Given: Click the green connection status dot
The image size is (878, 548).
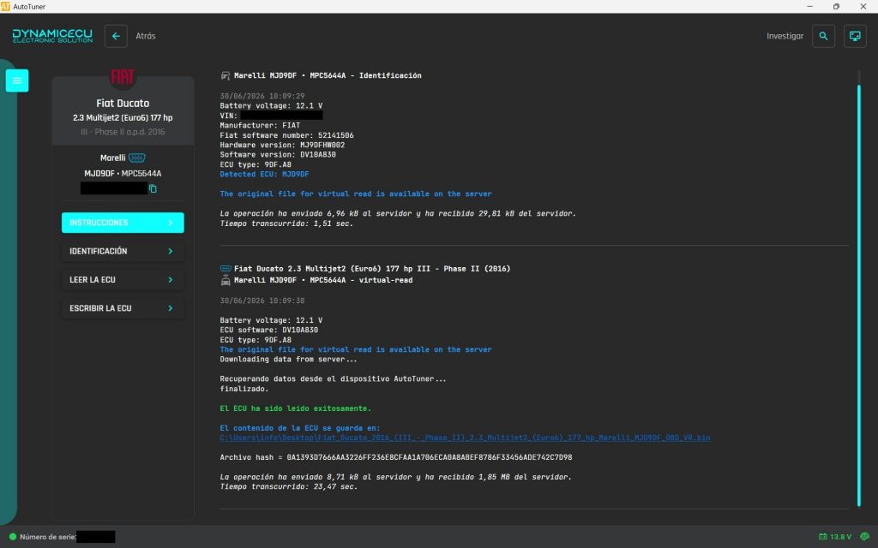Looking at the screenshot, I should tap(12, 536).
